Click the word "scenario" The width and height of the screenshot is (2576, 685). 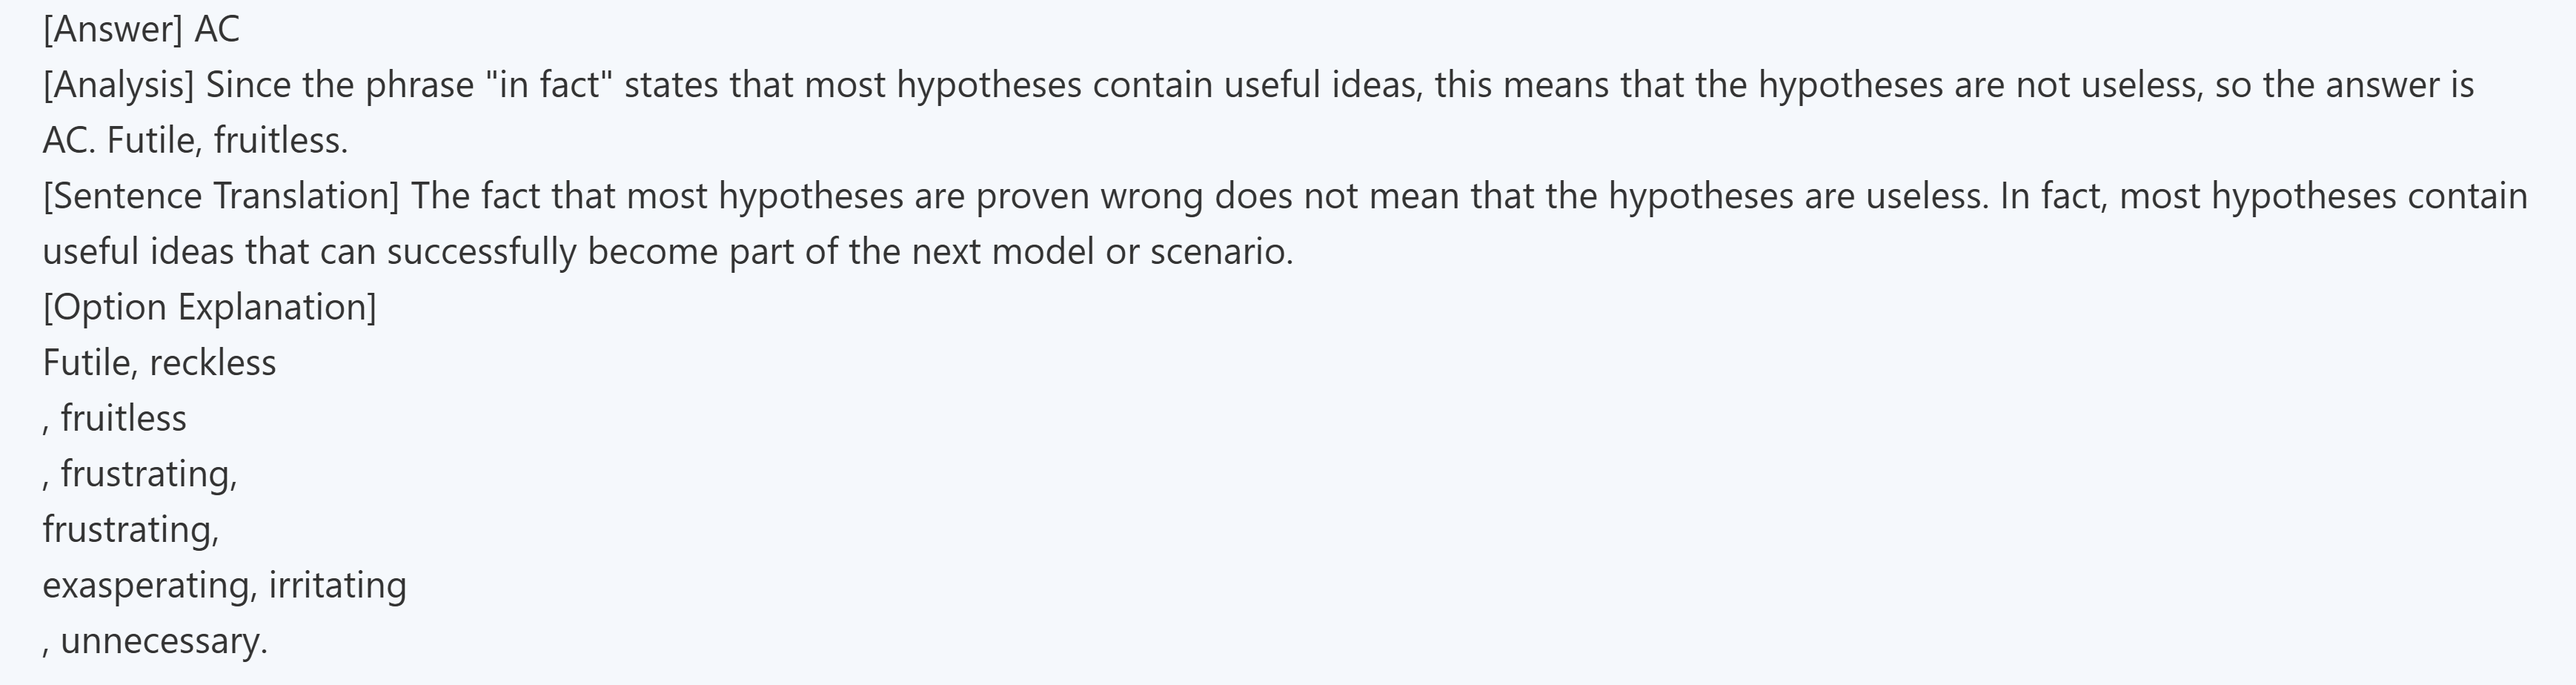(x=1220, y=251)
